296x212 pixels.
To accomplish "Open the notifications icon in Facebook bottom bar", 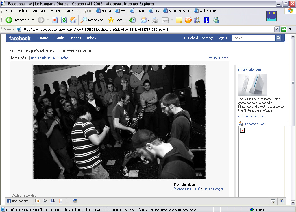I will [273, 201].
